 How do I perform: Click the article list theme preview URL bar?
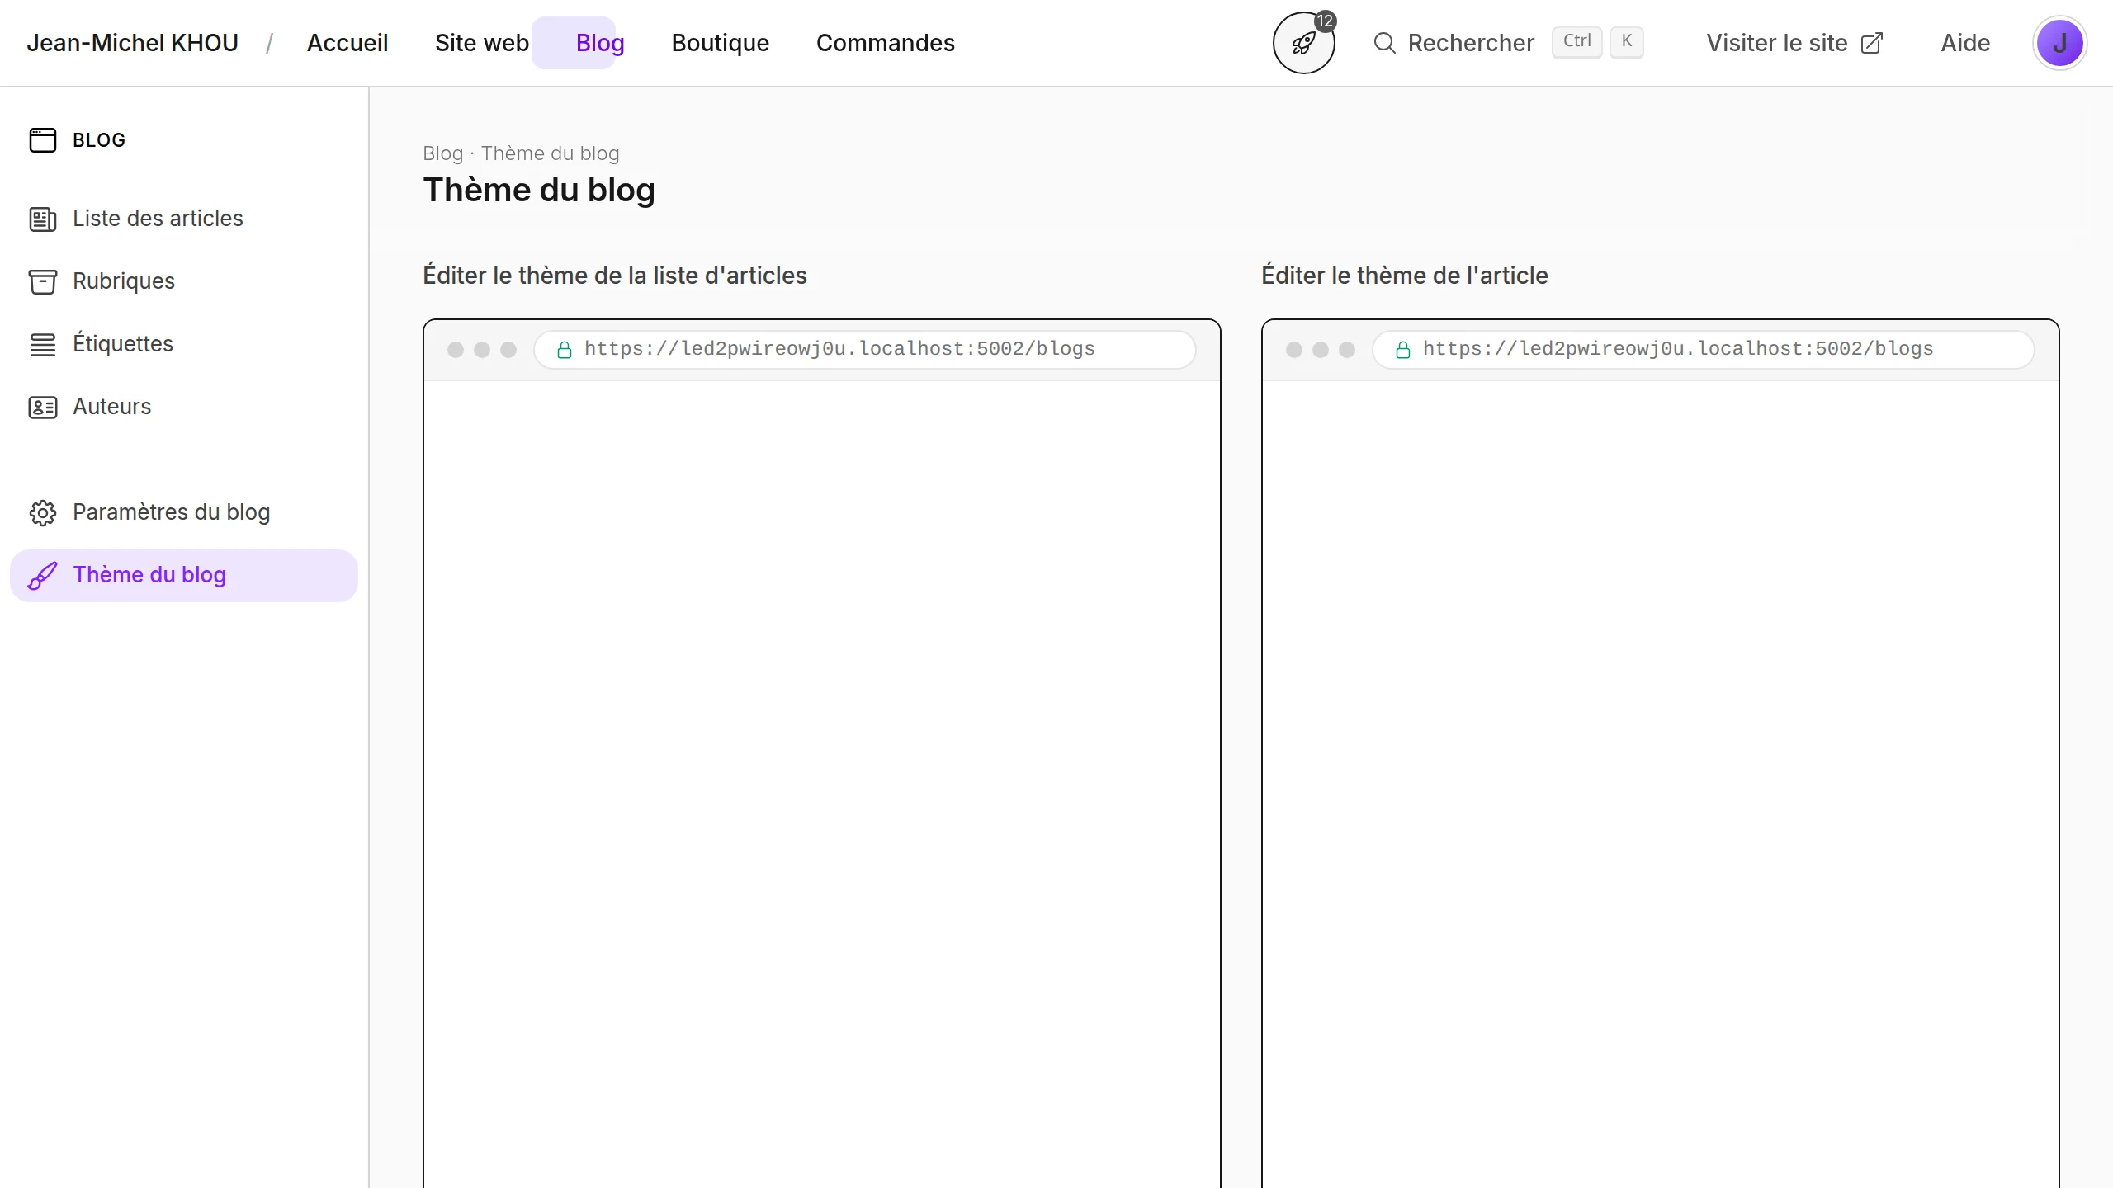[x=864, y=349]
